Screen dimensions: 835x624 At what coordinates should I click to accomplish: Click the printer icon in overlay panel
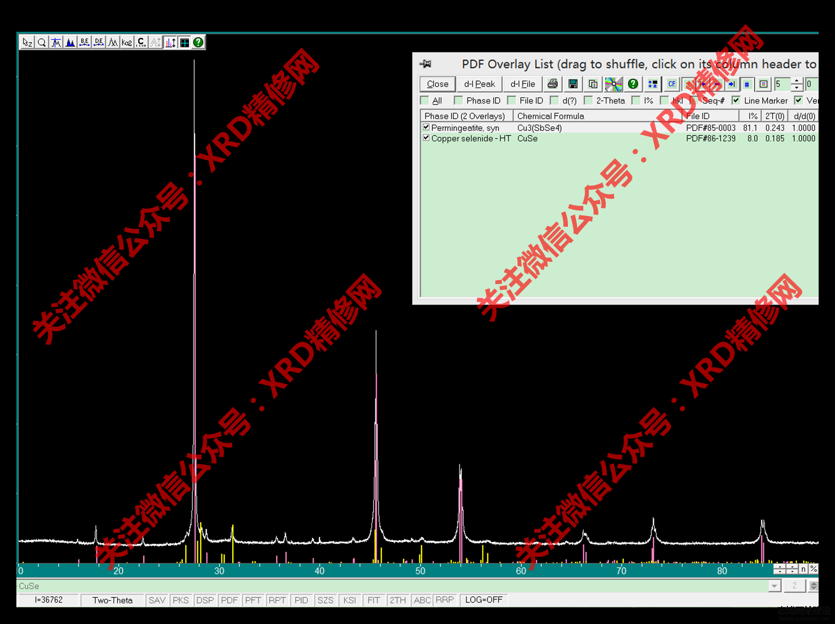pyautogui.click(x=553, y=84)
